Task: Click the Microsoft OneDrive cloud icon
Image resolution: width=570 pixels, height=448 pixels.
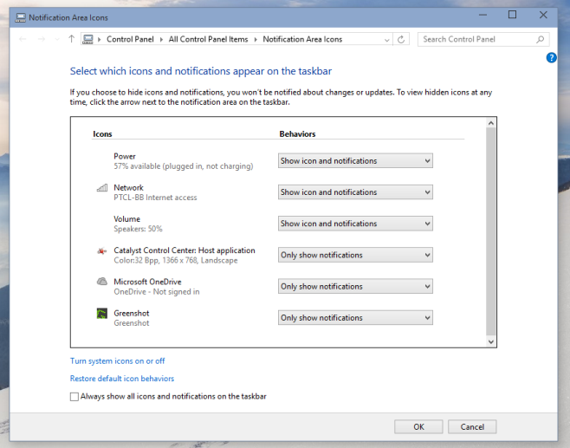Action: click(x=102, y=282)
